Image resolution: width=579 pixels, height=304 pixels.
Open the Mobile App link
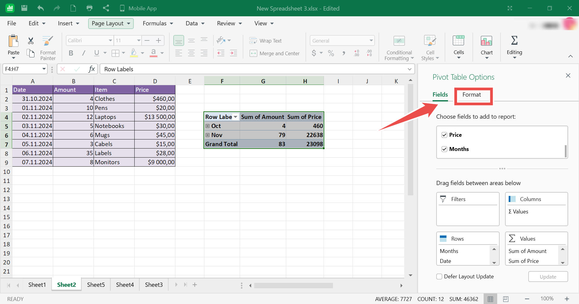coord(138,8)
